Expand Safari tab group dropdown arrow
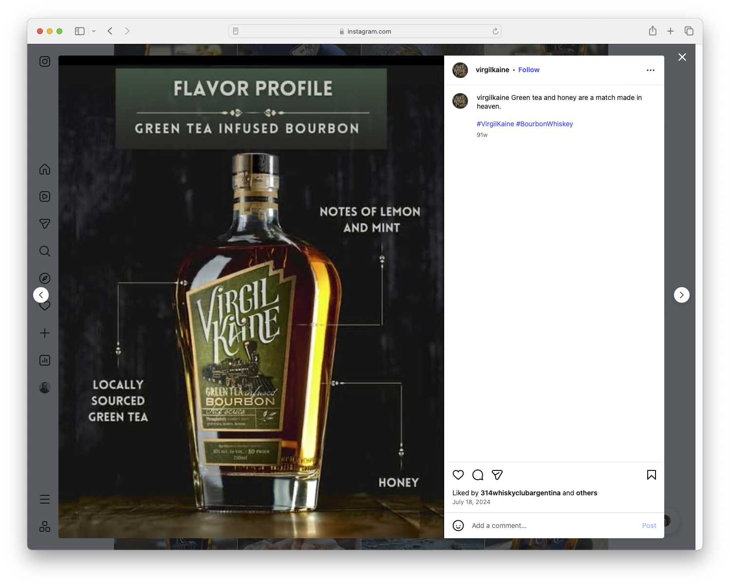This screenshot has width=730, height=586. (x=94, y=31)
